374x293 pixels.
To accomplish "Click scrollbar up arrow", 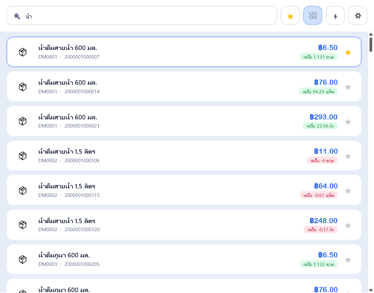I will (x=371, y=34).
